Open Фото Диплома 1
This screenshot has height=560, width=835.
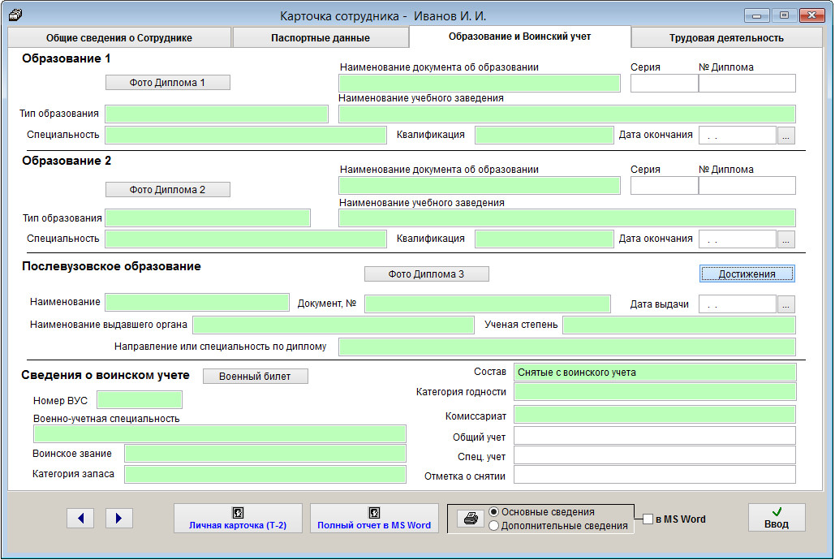coord(168,83)
